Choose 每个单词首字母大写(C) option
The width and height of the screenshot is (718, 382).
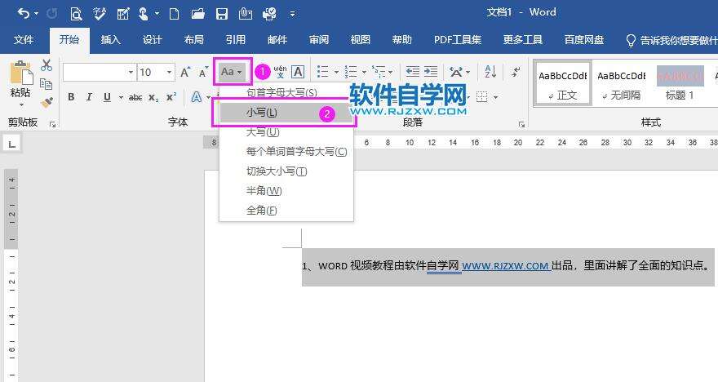click(x=286, y=152)
